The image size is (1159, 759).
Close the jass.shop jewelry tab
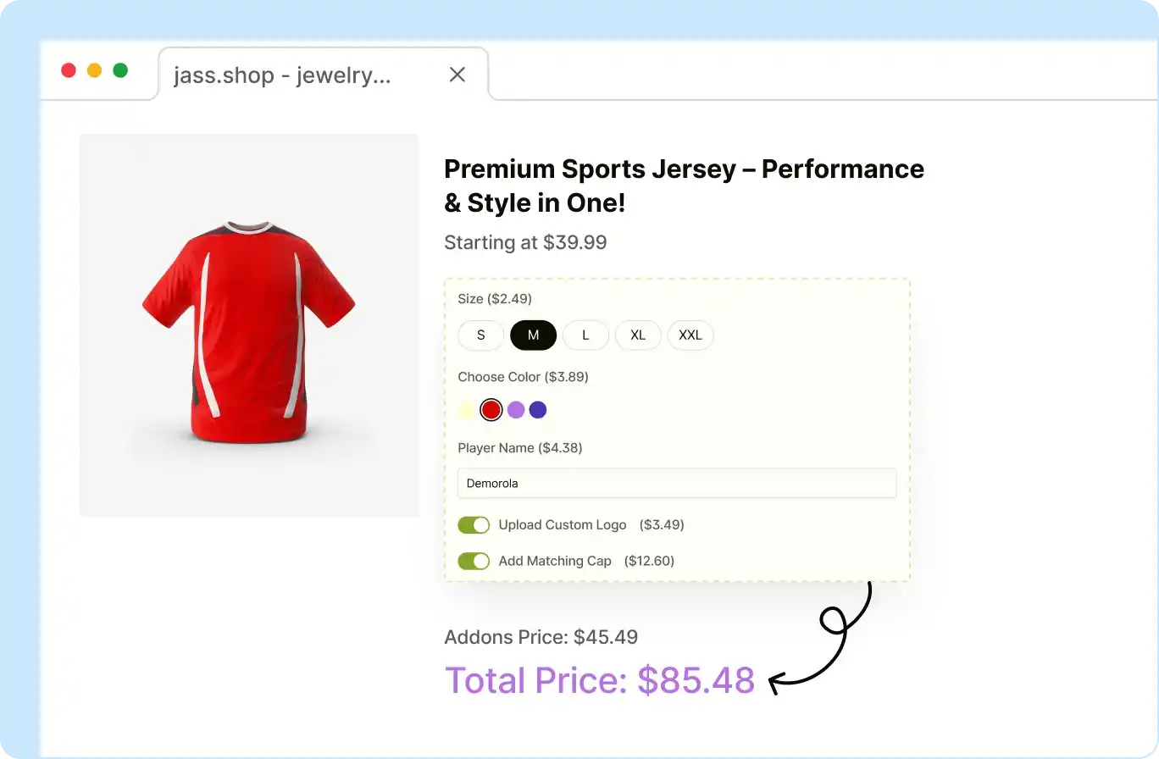457,75
